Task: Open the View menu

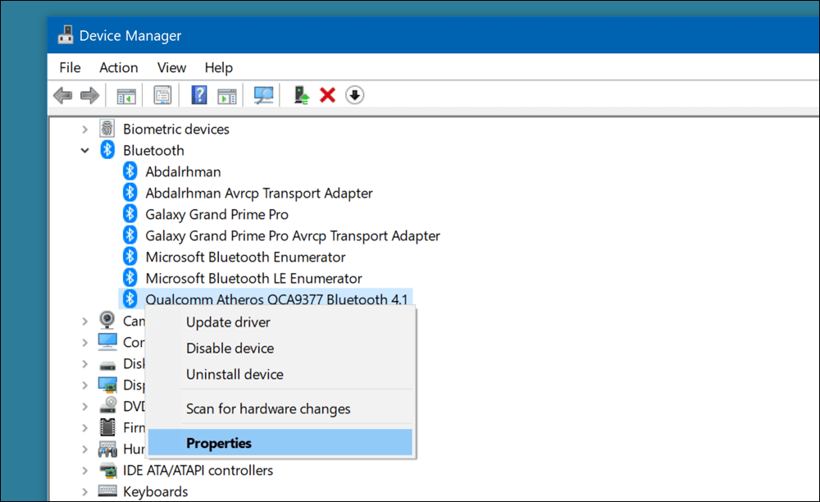Action: point(171,68)
